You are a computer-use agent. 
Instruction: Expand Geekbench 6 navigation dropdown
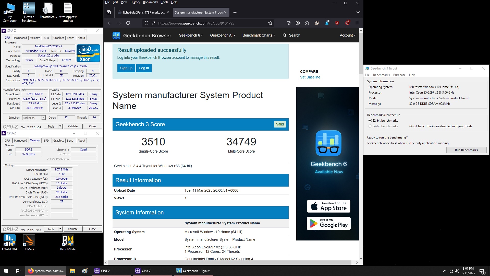191,35
